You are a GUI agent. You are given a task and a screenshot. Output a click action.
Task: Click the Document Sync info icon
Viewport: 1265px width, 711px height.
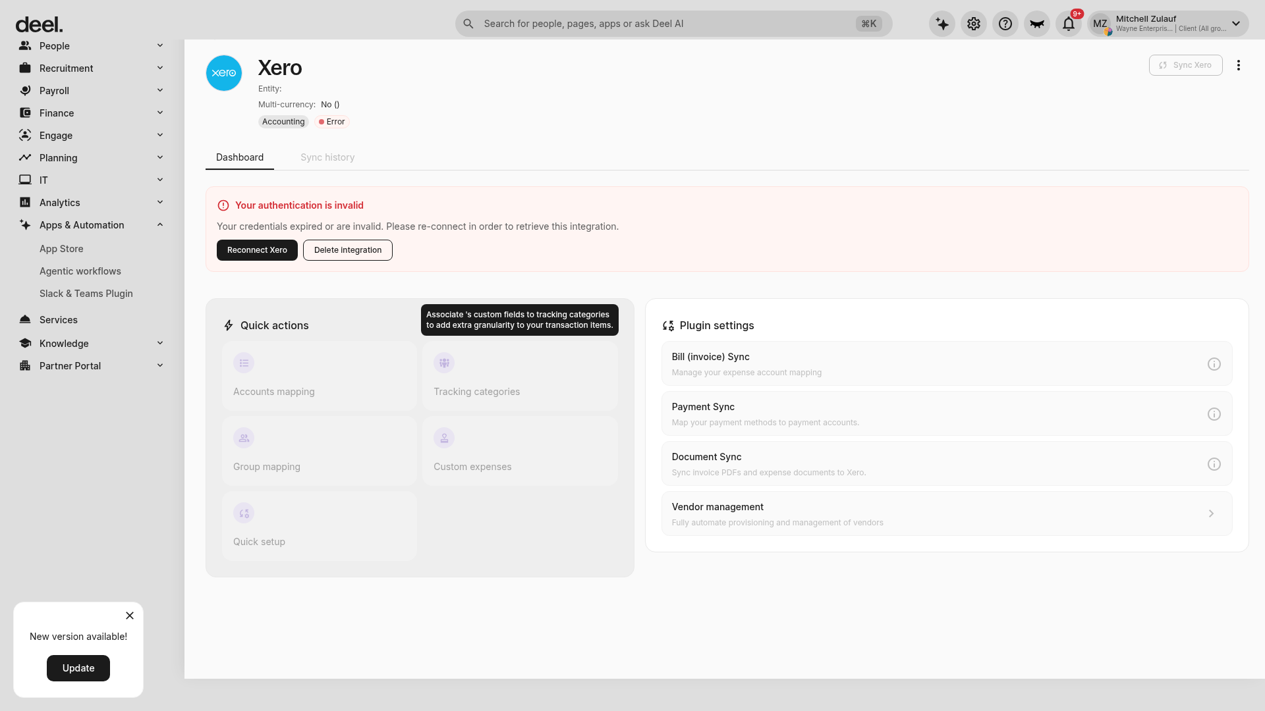(1214, 464)
